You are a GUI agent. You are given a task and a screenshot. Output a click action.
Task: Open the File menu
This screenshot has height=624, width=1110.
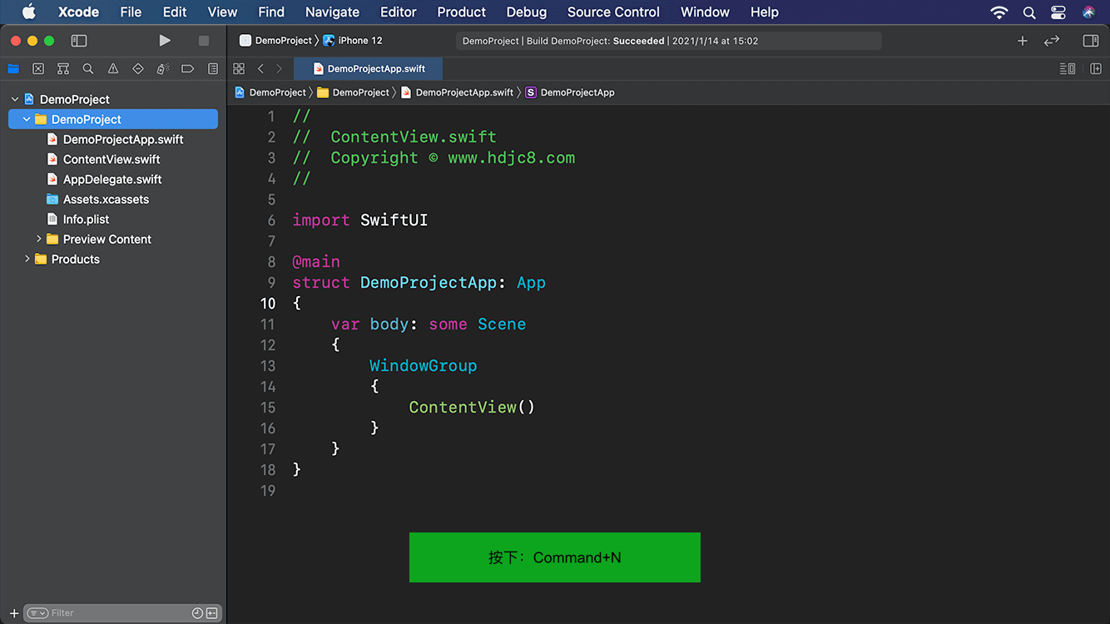131,12
